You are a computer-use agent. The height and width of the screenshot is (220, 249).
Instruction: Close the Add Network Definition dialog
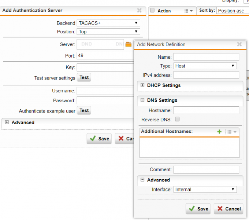pos(239,44)
